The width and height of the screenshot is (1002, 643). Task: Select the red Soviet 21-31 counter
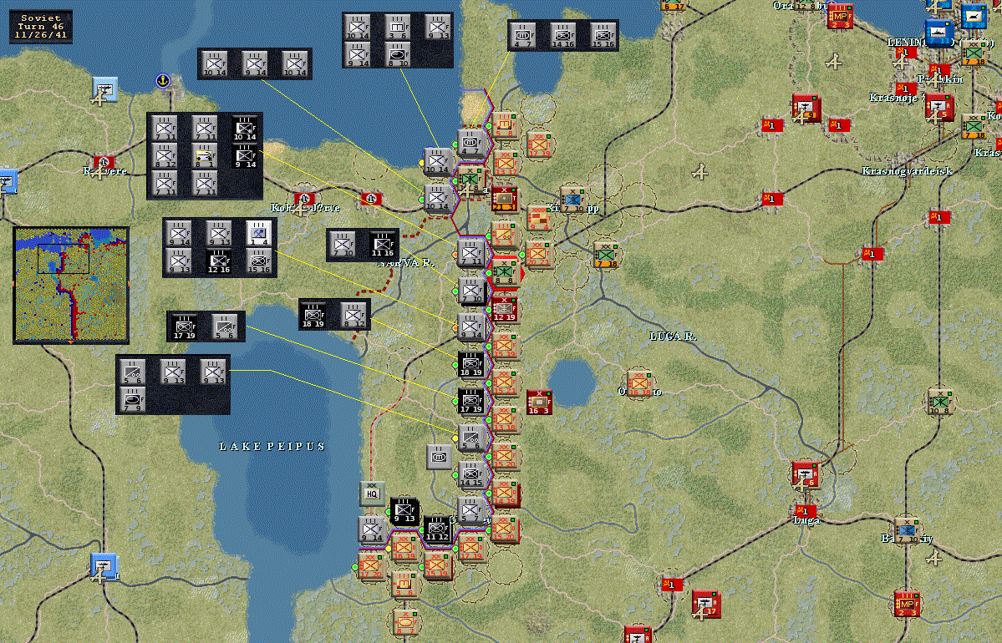pyautogui.click(x=505, y=198)
